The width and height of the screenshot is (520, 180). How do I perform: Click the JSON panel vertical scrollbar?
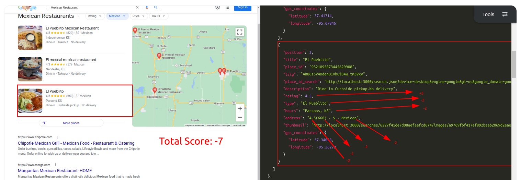click(x=514, y=64)
